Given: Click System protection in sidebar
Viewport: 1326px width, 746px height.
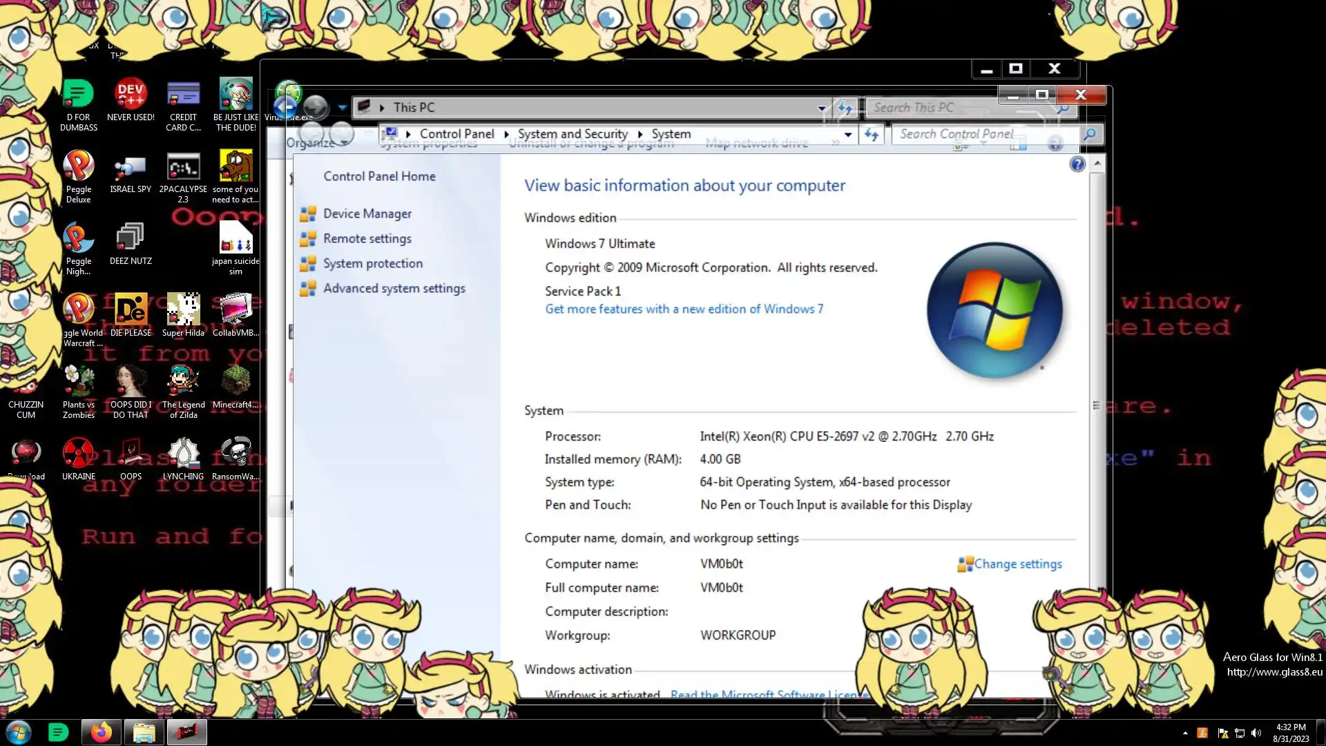Looking at the screenshot, I should [372, 264].
